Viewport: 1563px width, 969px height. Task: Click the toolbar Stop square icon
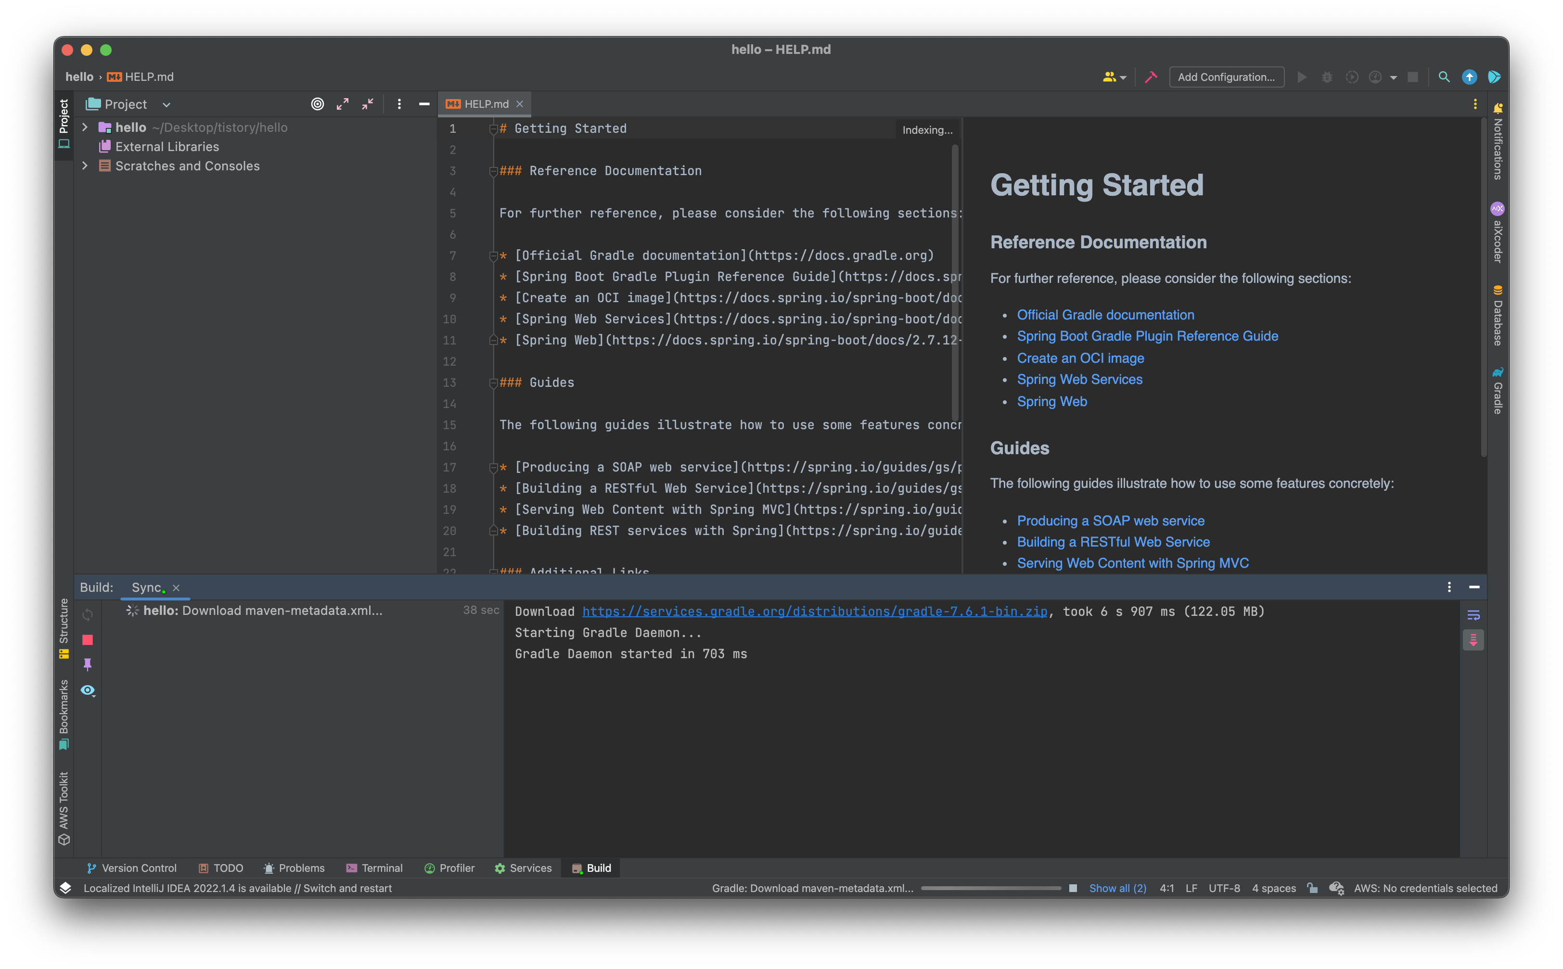(x=1413, y=77)
